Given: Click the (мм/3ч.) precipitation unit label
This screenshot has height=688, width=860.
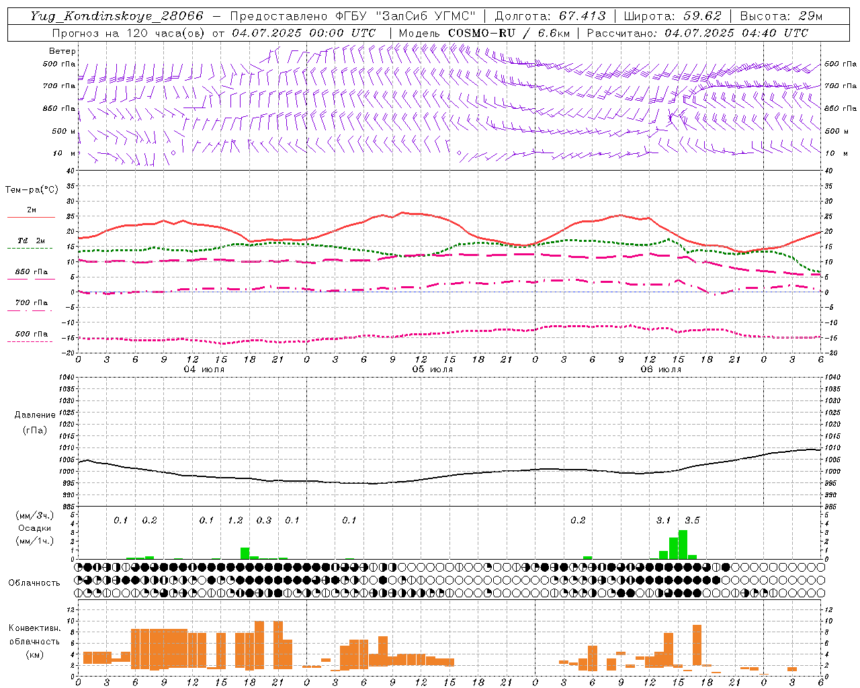Looking at the screenshot, I should (36, 515).
